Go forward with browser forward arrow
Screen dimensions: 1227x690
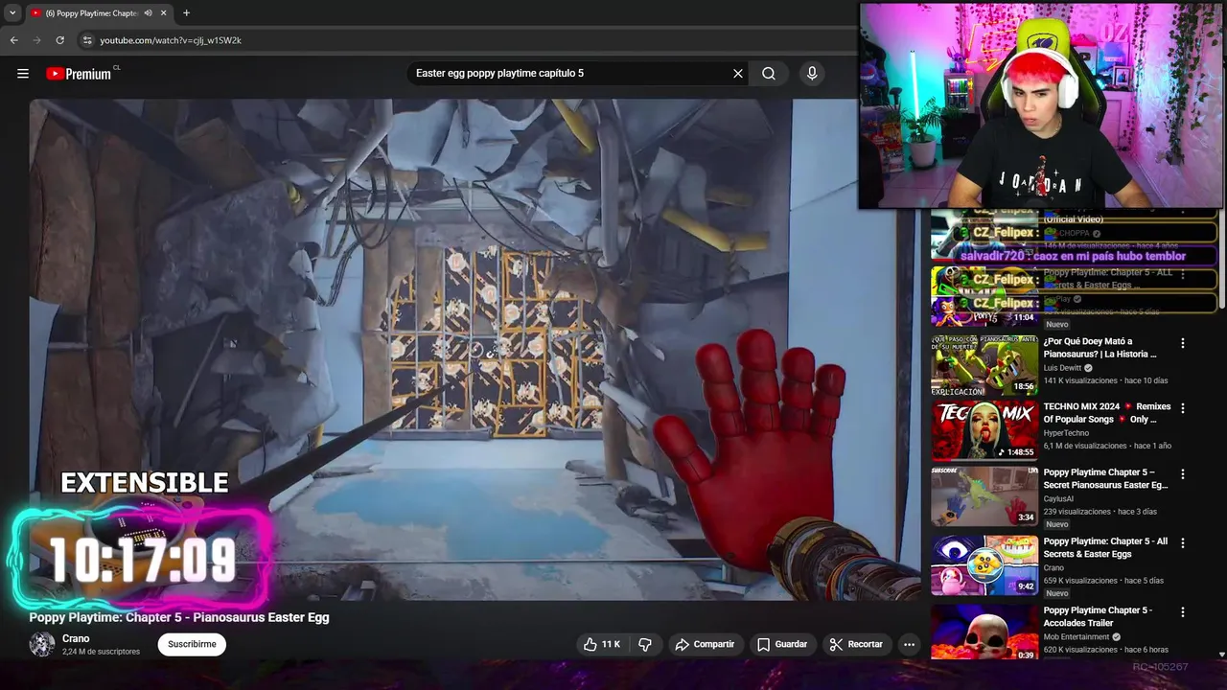coord(36,40)
